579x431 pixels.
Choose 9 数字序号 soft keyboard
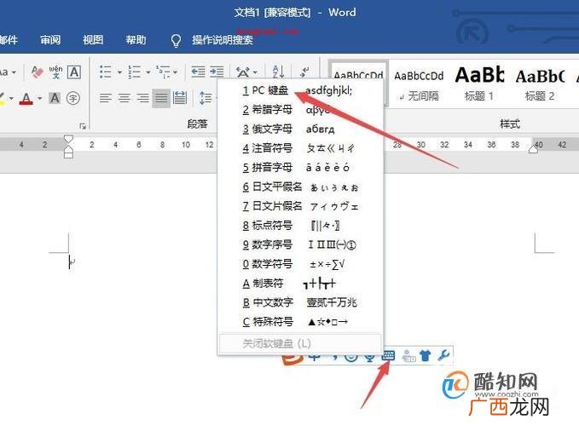coord(301,244)
